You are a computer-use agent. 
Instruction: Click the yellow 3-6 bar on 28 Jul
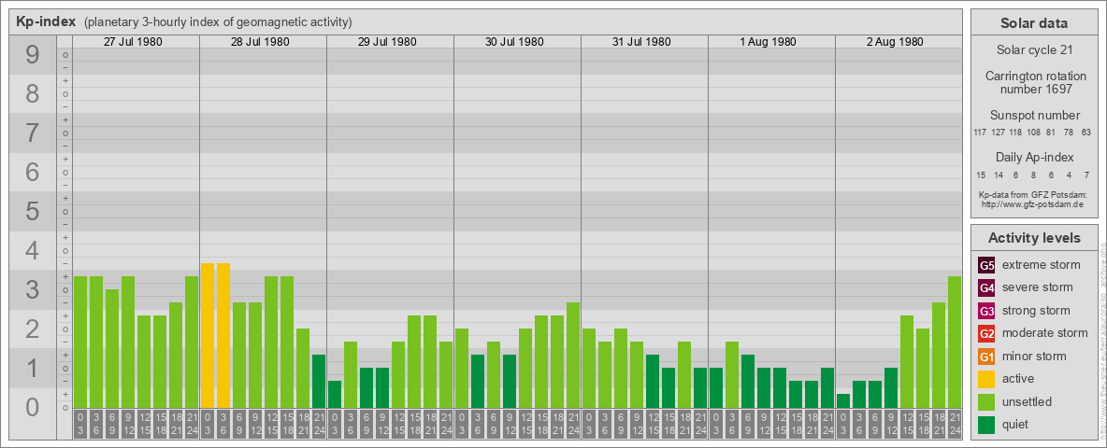coord(223,335)
